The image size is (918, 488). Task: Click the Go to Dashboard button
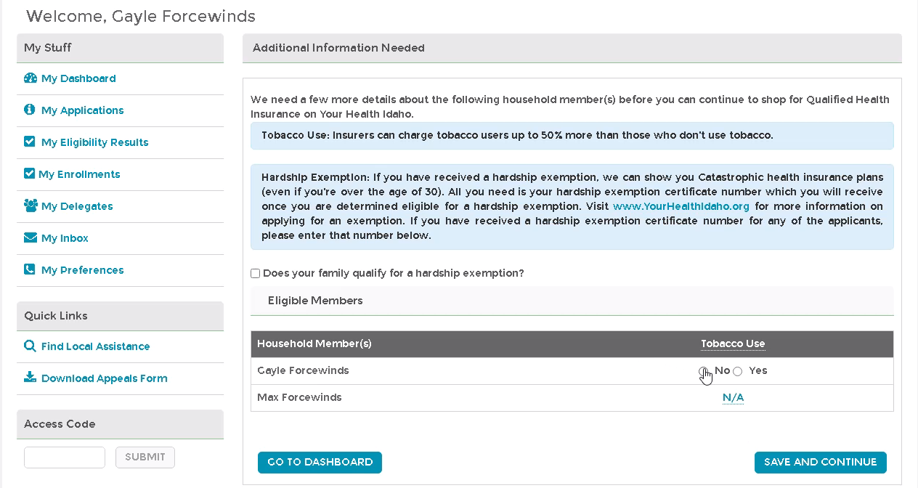tap(320, 463)
